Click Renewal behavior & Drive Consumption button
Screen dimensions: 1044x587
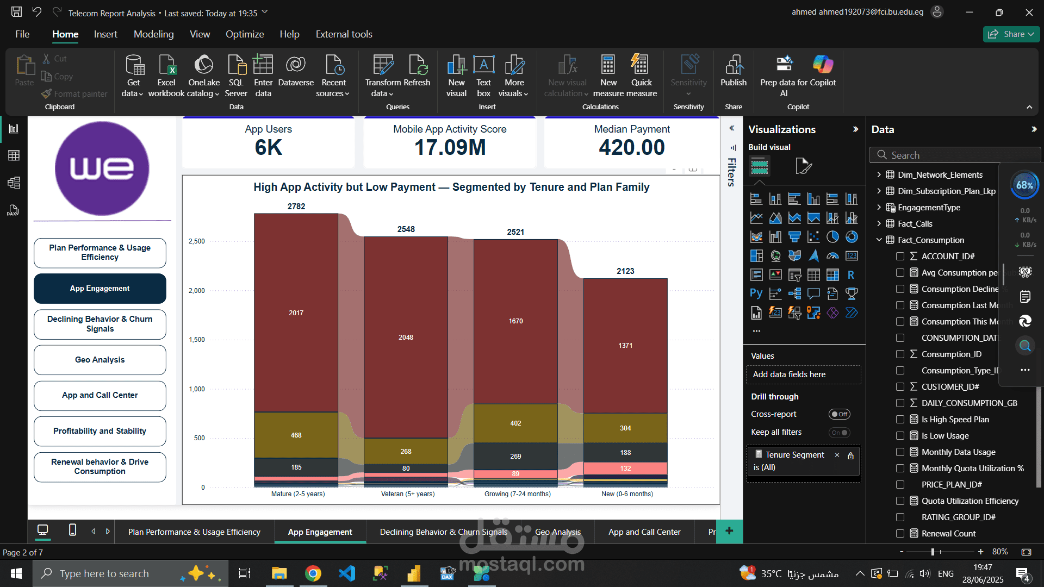(100, 467)
